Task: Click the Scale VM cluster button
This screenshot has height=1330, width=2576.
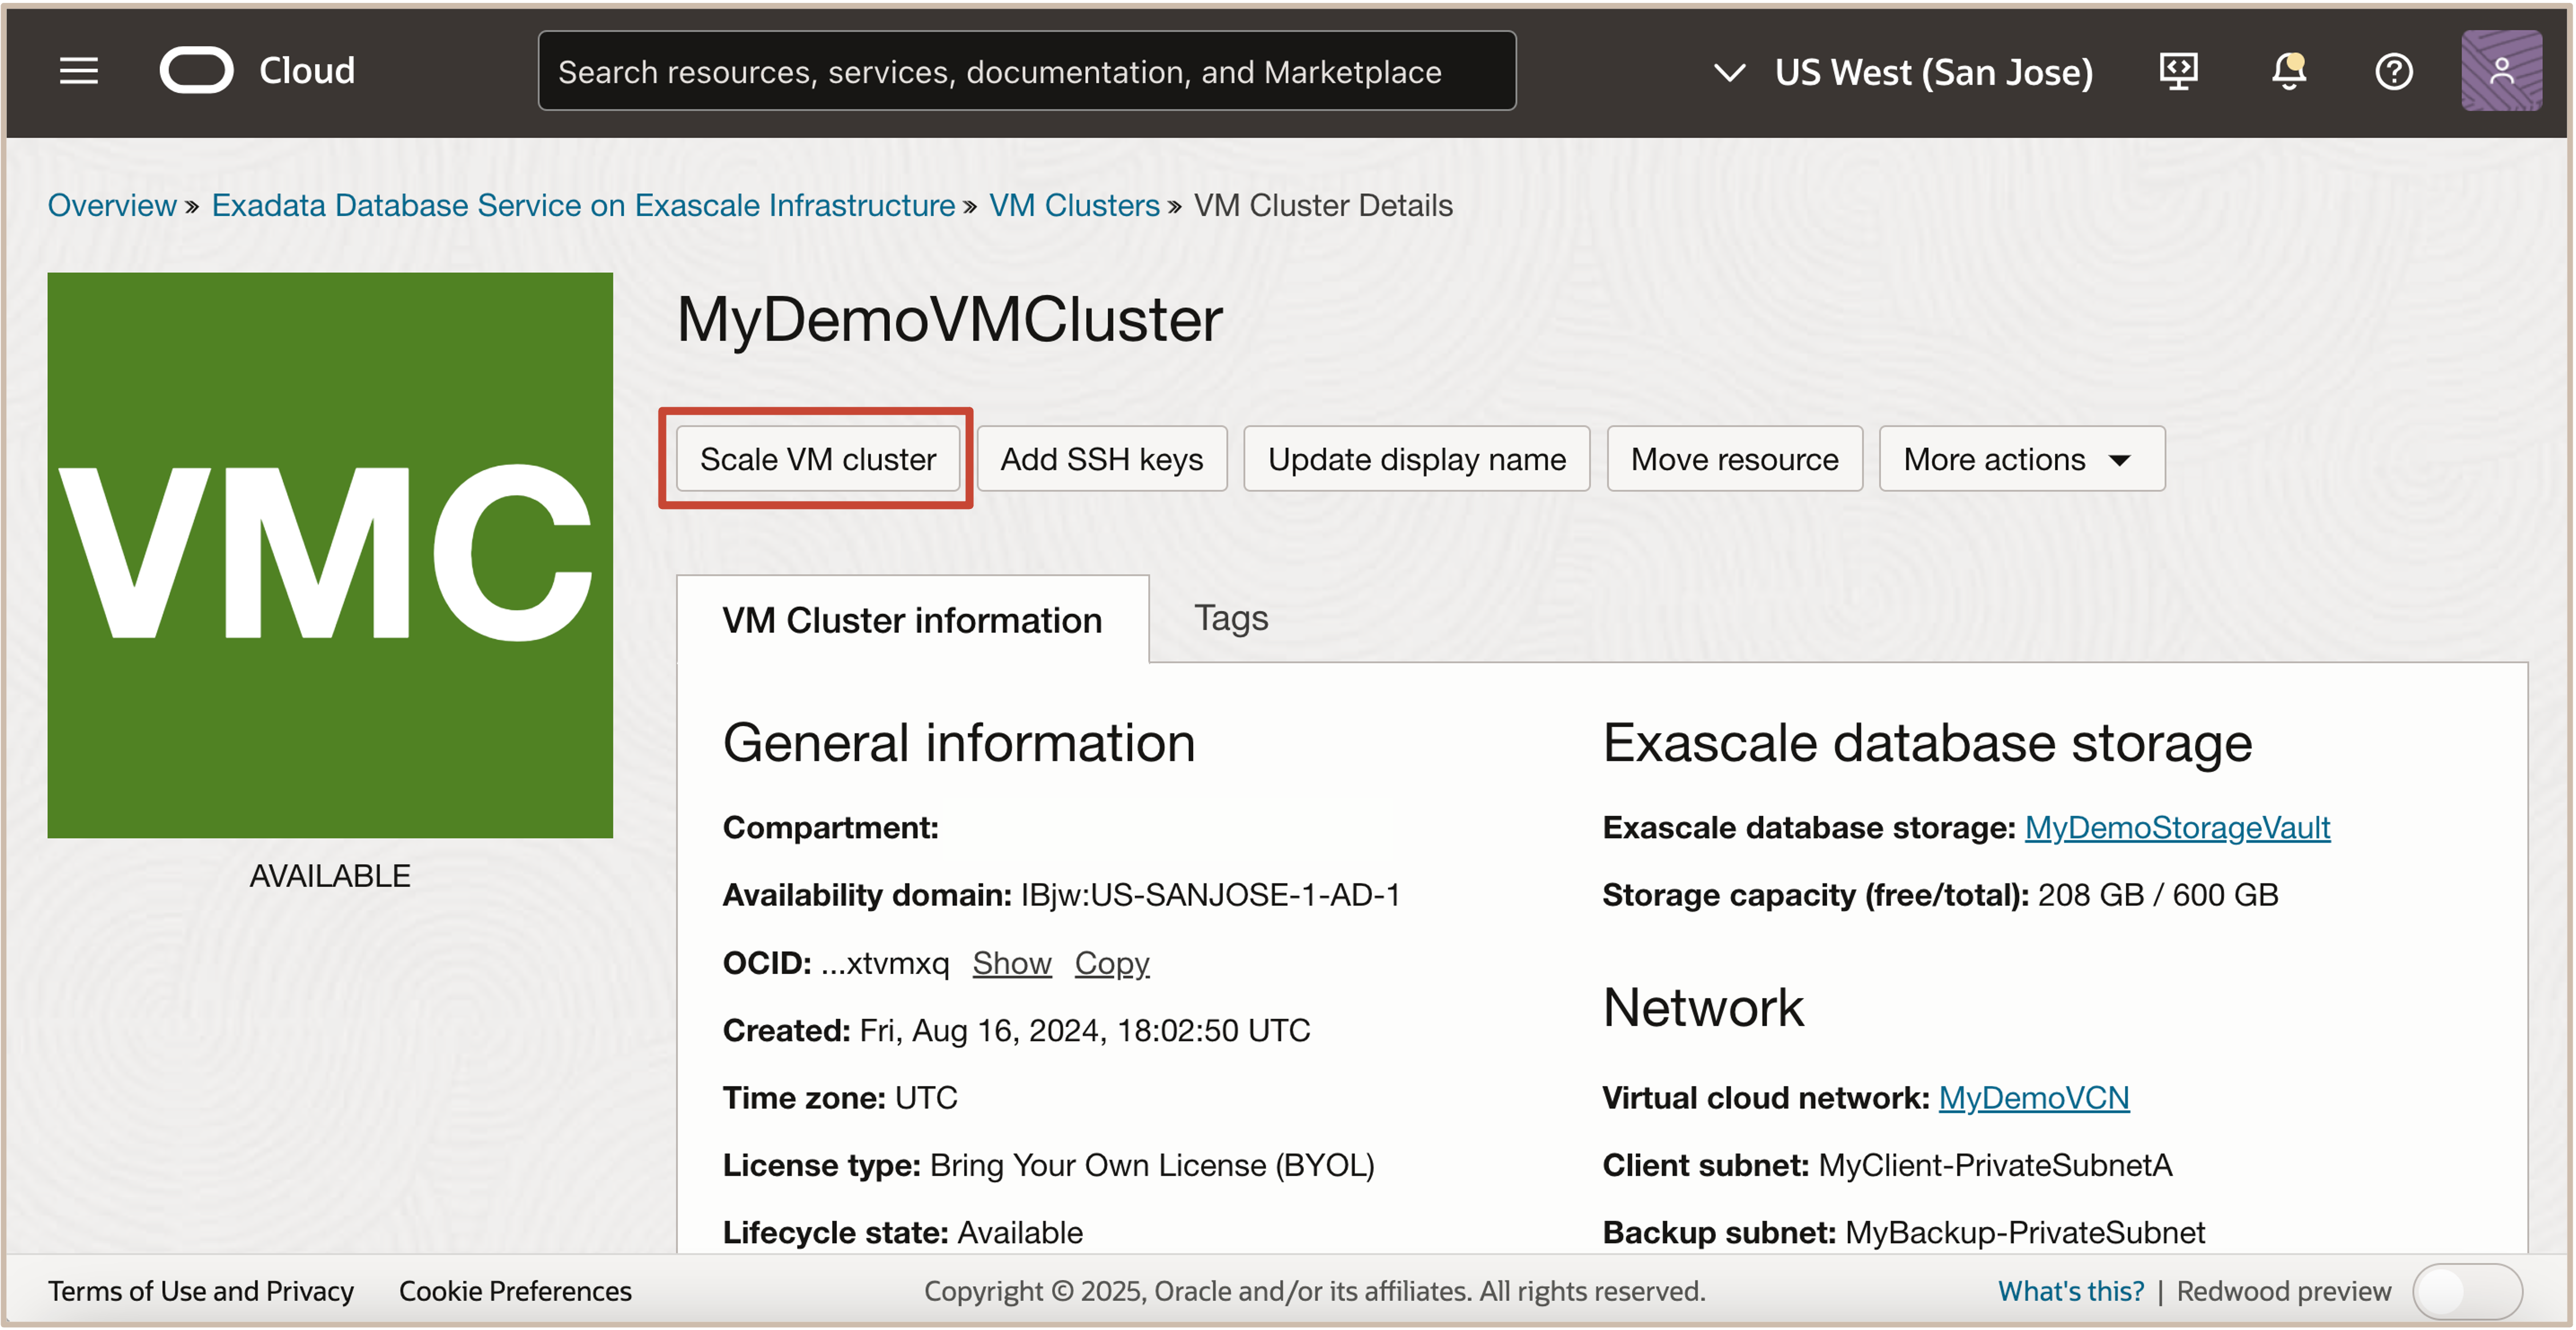Action: [x=817, y=459]
